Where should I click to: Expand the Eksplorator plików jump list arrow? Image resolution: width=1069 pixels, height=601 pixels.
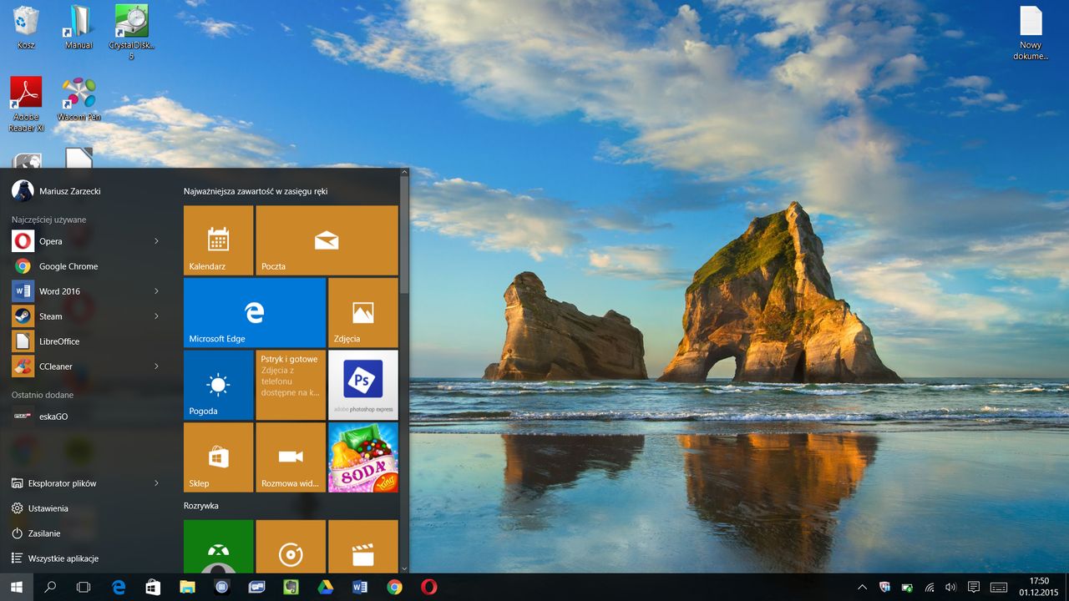point(156,483)
